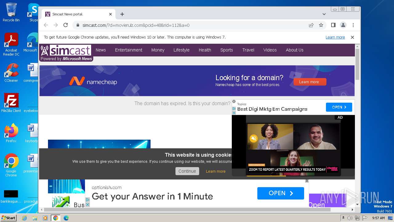Unmute the video ad speaker icon
394x222 pixels.
254,138
